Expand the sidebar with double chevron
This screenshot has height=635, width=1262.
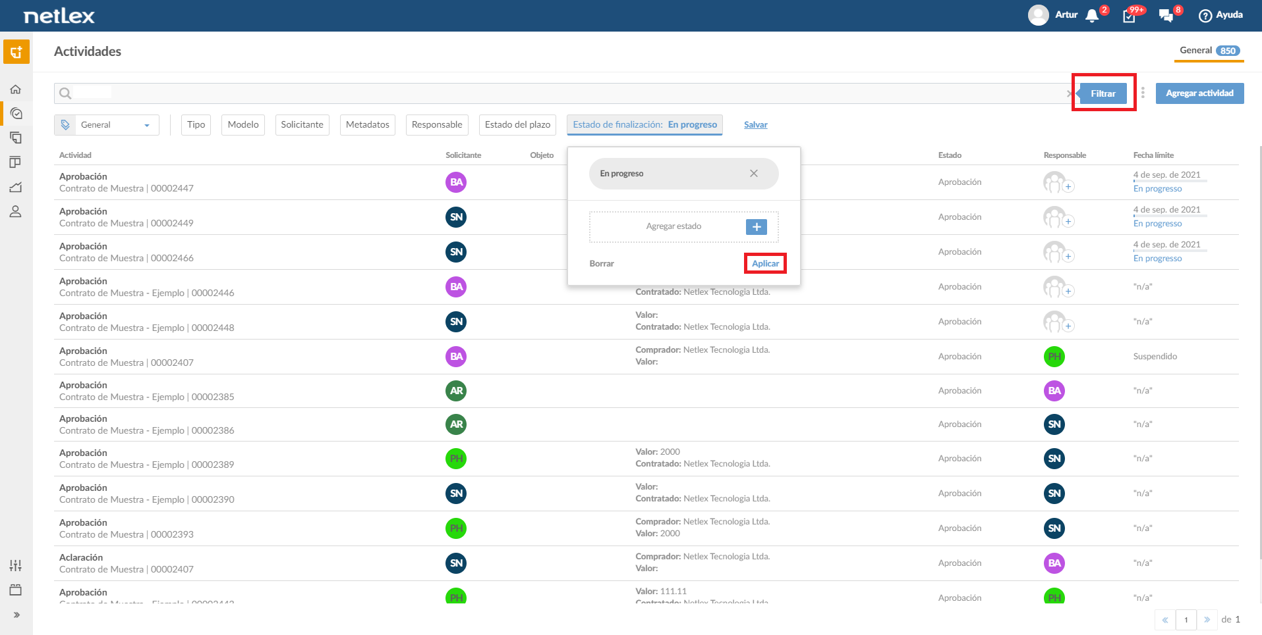tap(16, 615)
